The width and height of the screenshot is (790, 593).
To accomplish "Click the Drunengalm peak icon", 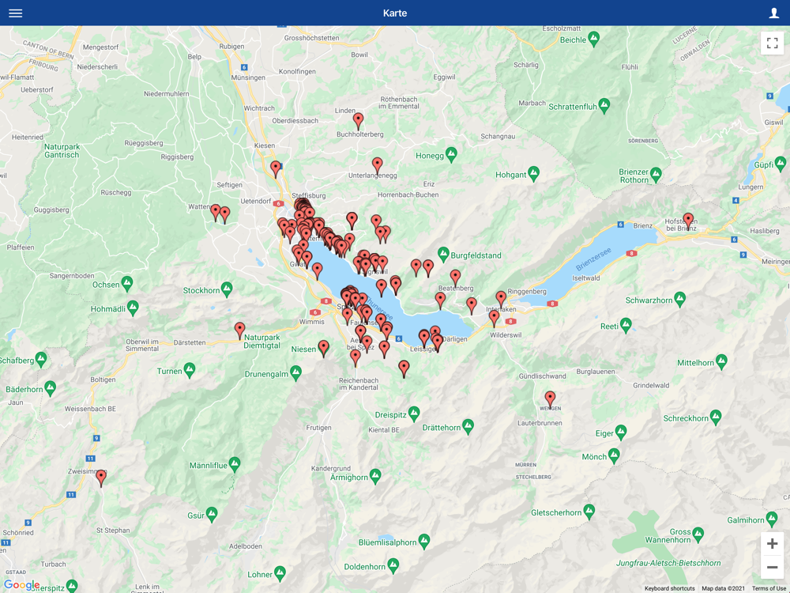I will click(x=295, y=373).
